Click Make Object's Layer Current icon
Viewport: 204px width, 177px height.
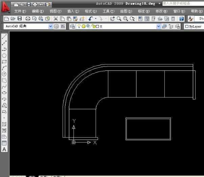[164, 26]
